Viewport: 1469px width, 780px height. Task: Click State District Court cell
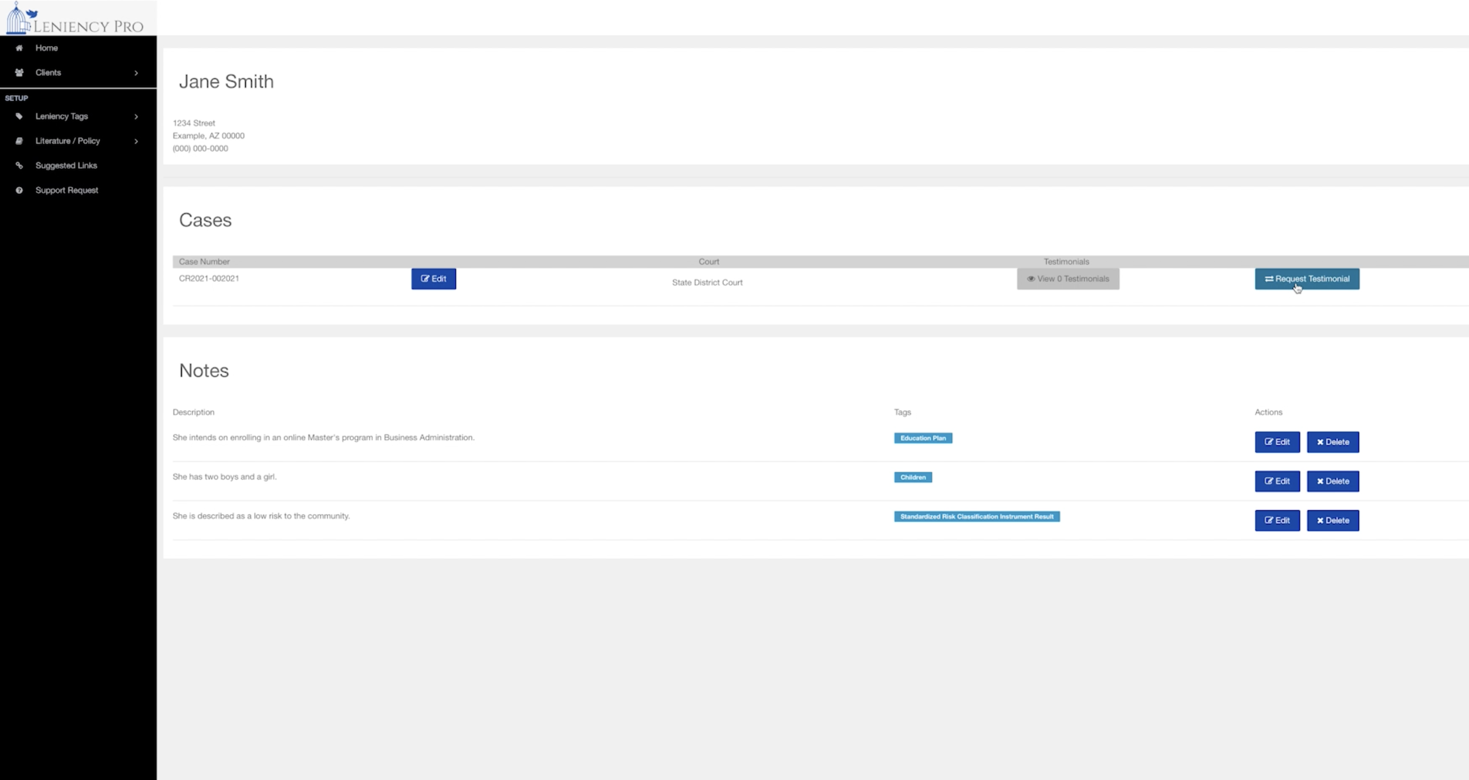click(707, 282)
